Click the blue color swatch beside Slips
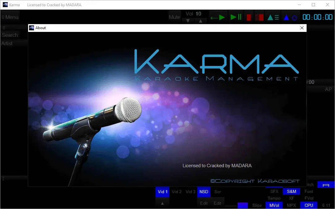This screenshot has height=209, width=335. pyautogui.click(x=243, y=205)
